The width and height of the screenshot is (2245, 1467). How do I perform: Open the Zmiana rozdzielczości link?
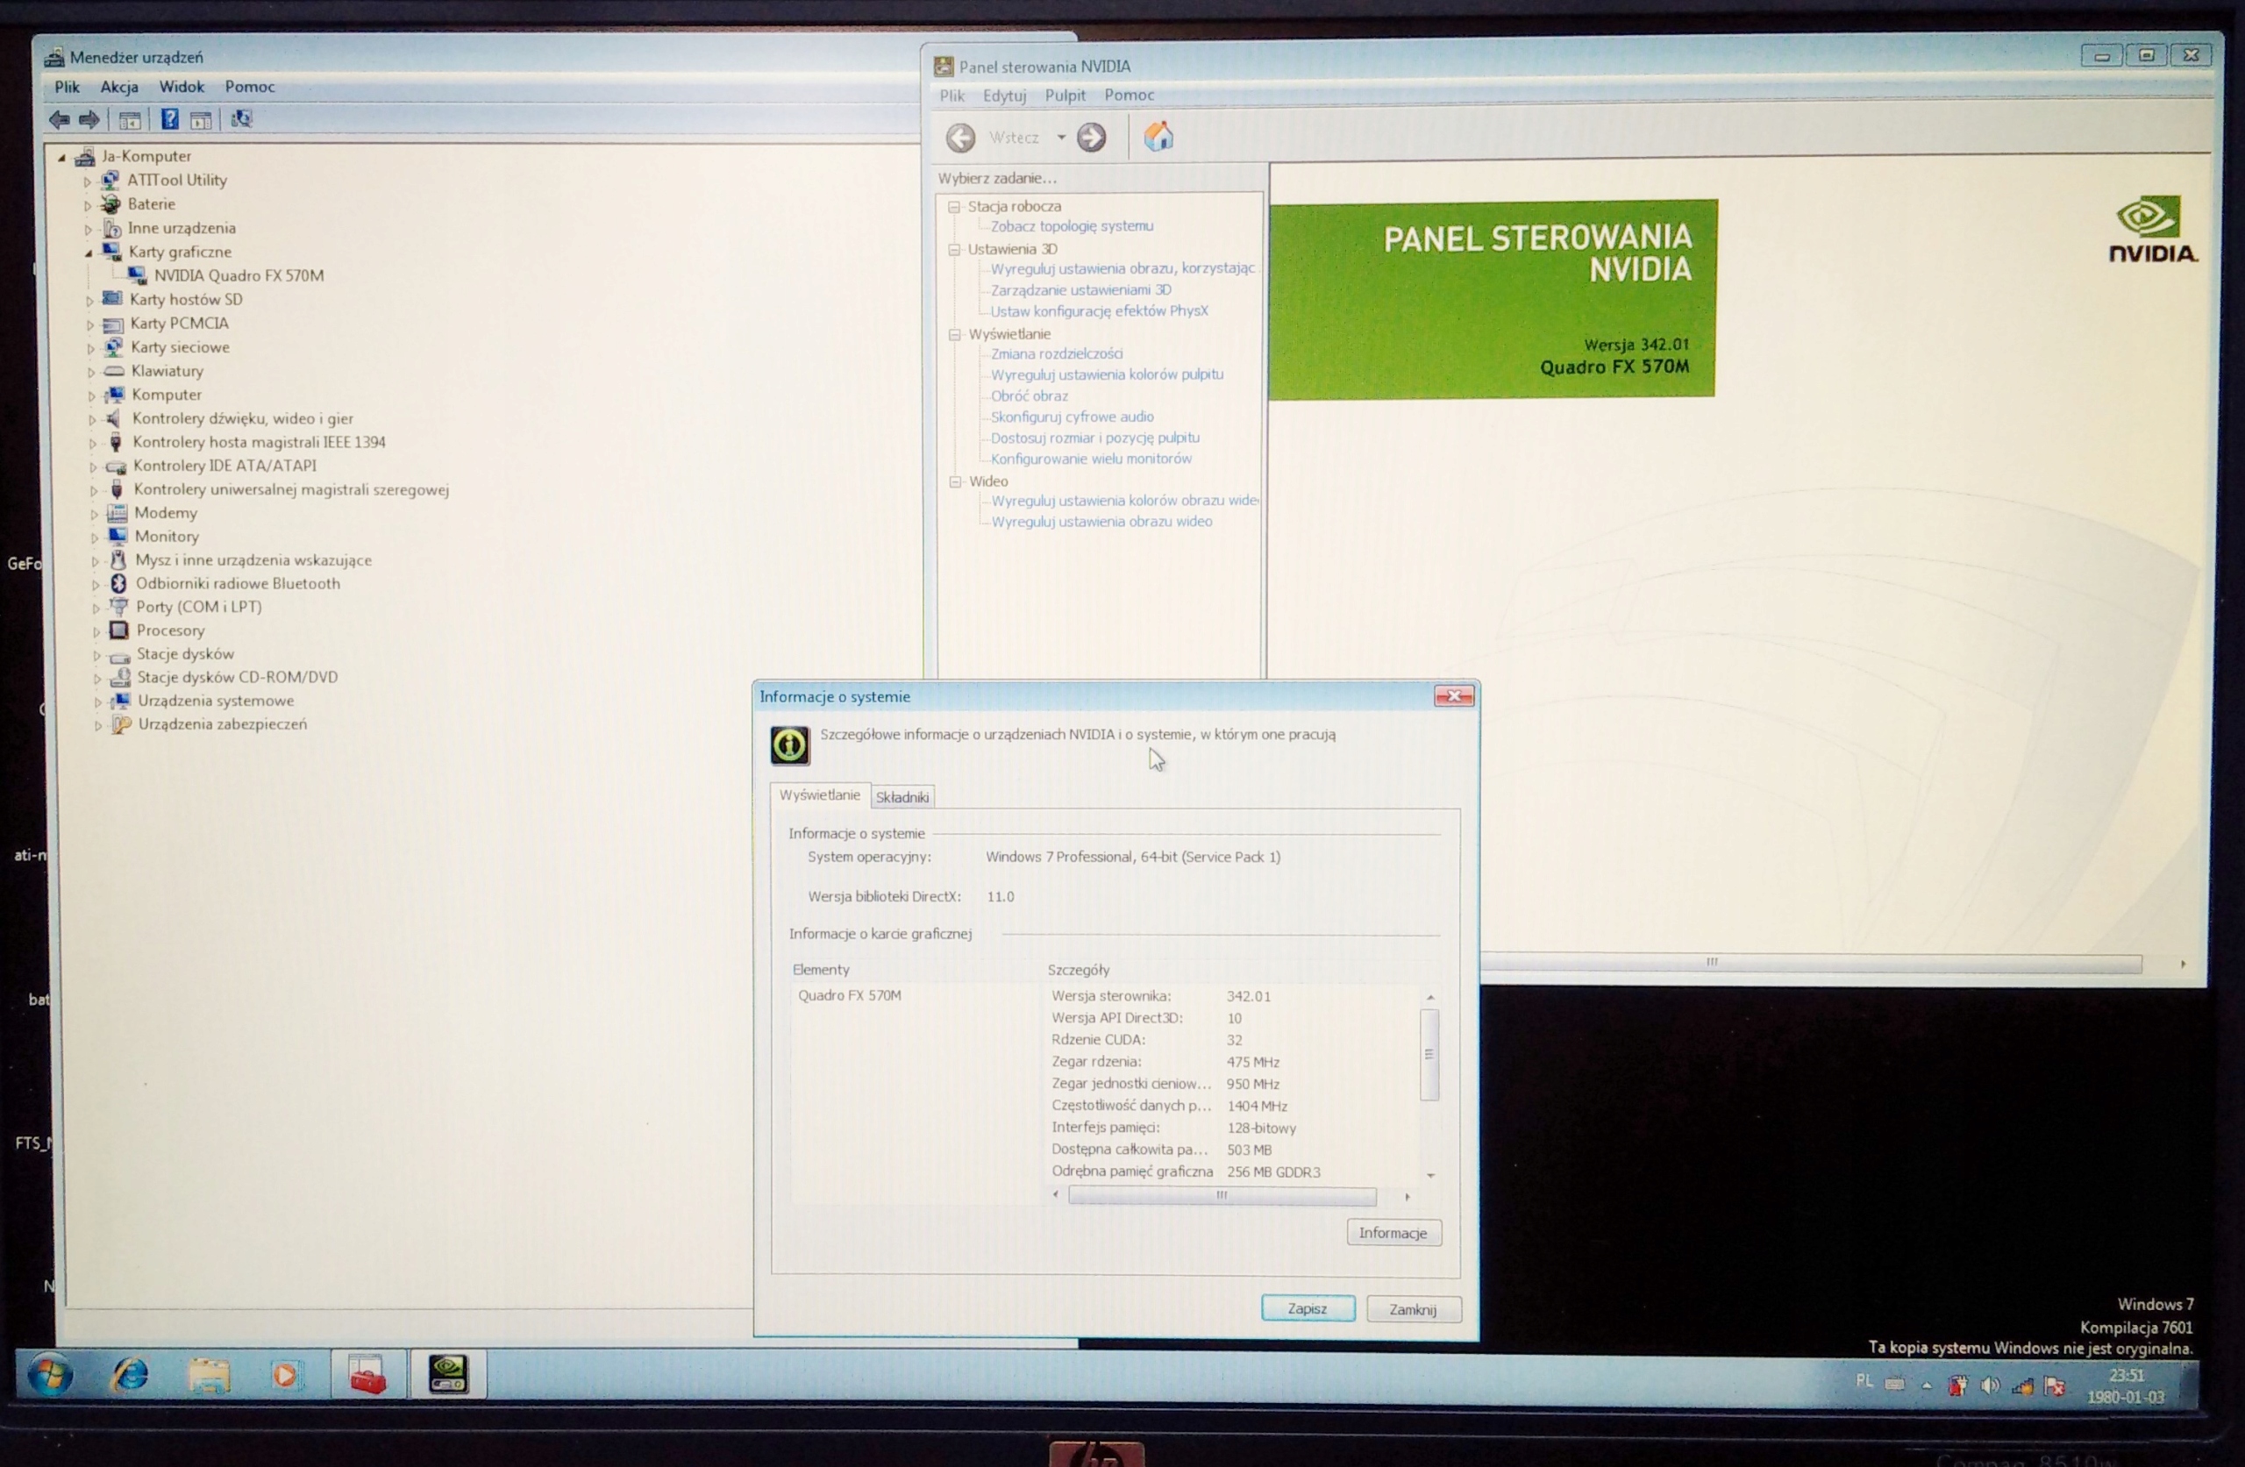(x=1056, y=353)
